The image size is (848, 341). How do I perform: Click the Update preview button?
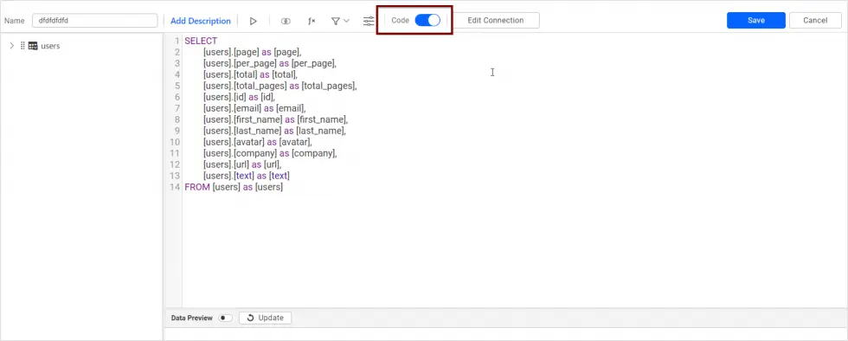click(265, 318)
